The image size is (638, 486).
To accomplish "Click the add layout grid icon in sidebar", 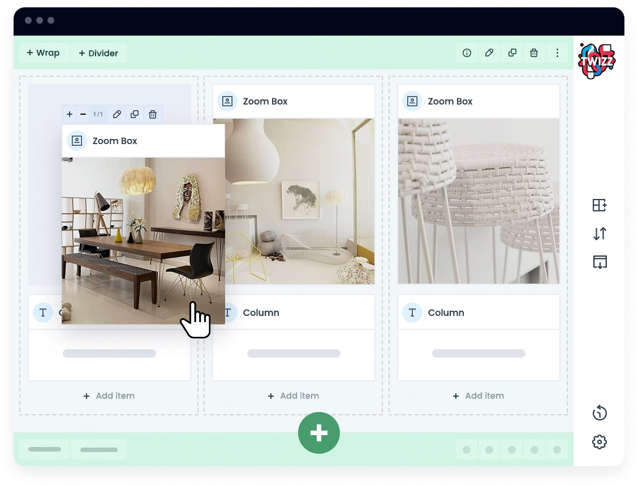I will 600,205.
